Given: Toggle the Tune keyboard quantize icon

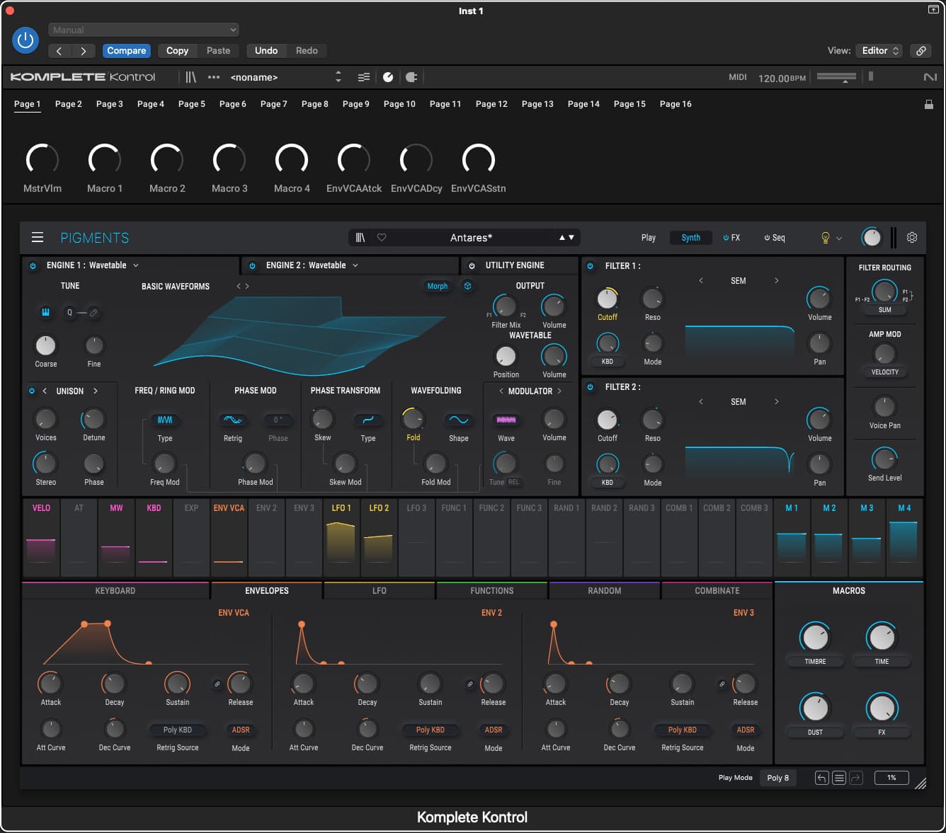Looking at the screenshot, I should pos(45,312).
